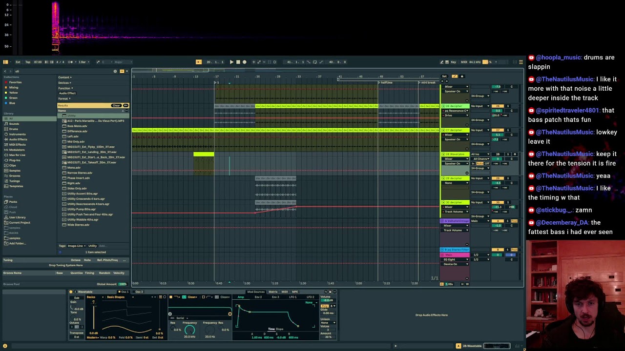The width and height of the screenshot is (625, 351).
Task: Toggle Automation Mode orange button
Action: [455, 77]
